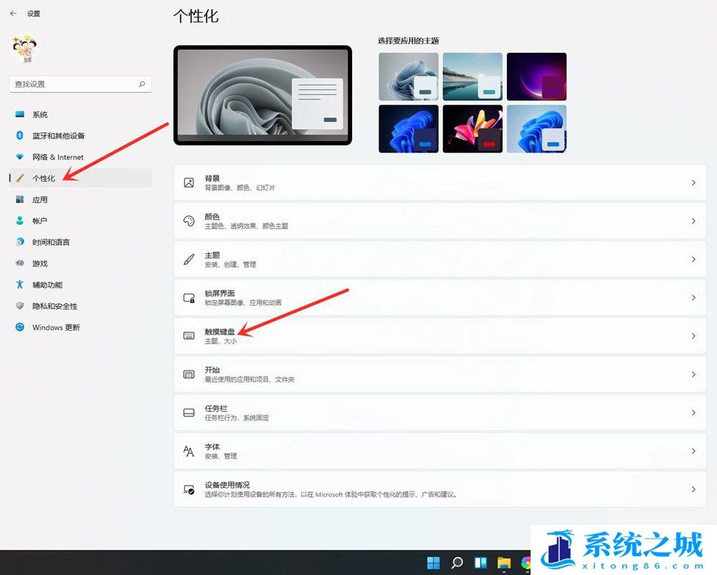Open the Bluetooth icon for 蓝牙和其他设备
Viewport: 717px width, 575px height.
tap(19, 135)
